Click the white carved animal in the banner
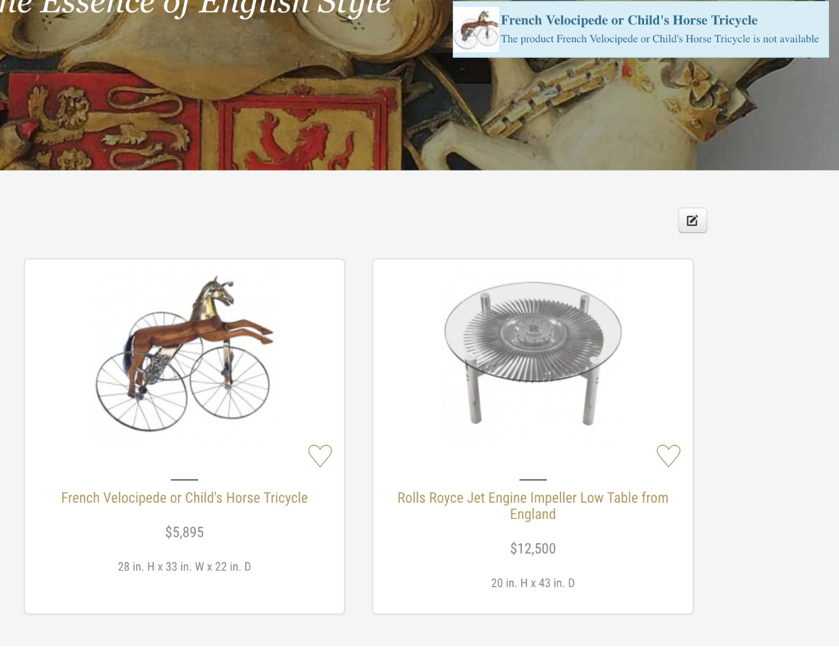The height and width of the screenshot is (672, 839). 561,124
